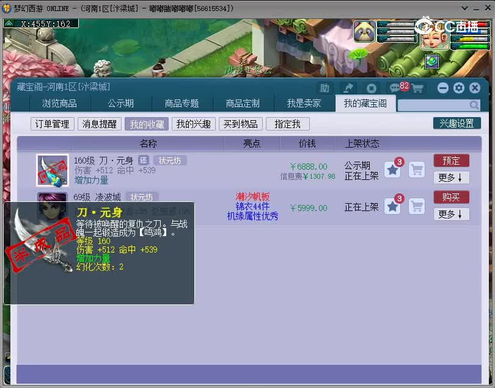The image size is (495, 388).
Task: Toggle favorite star for 凌波城 character
Action: (392, 206)
